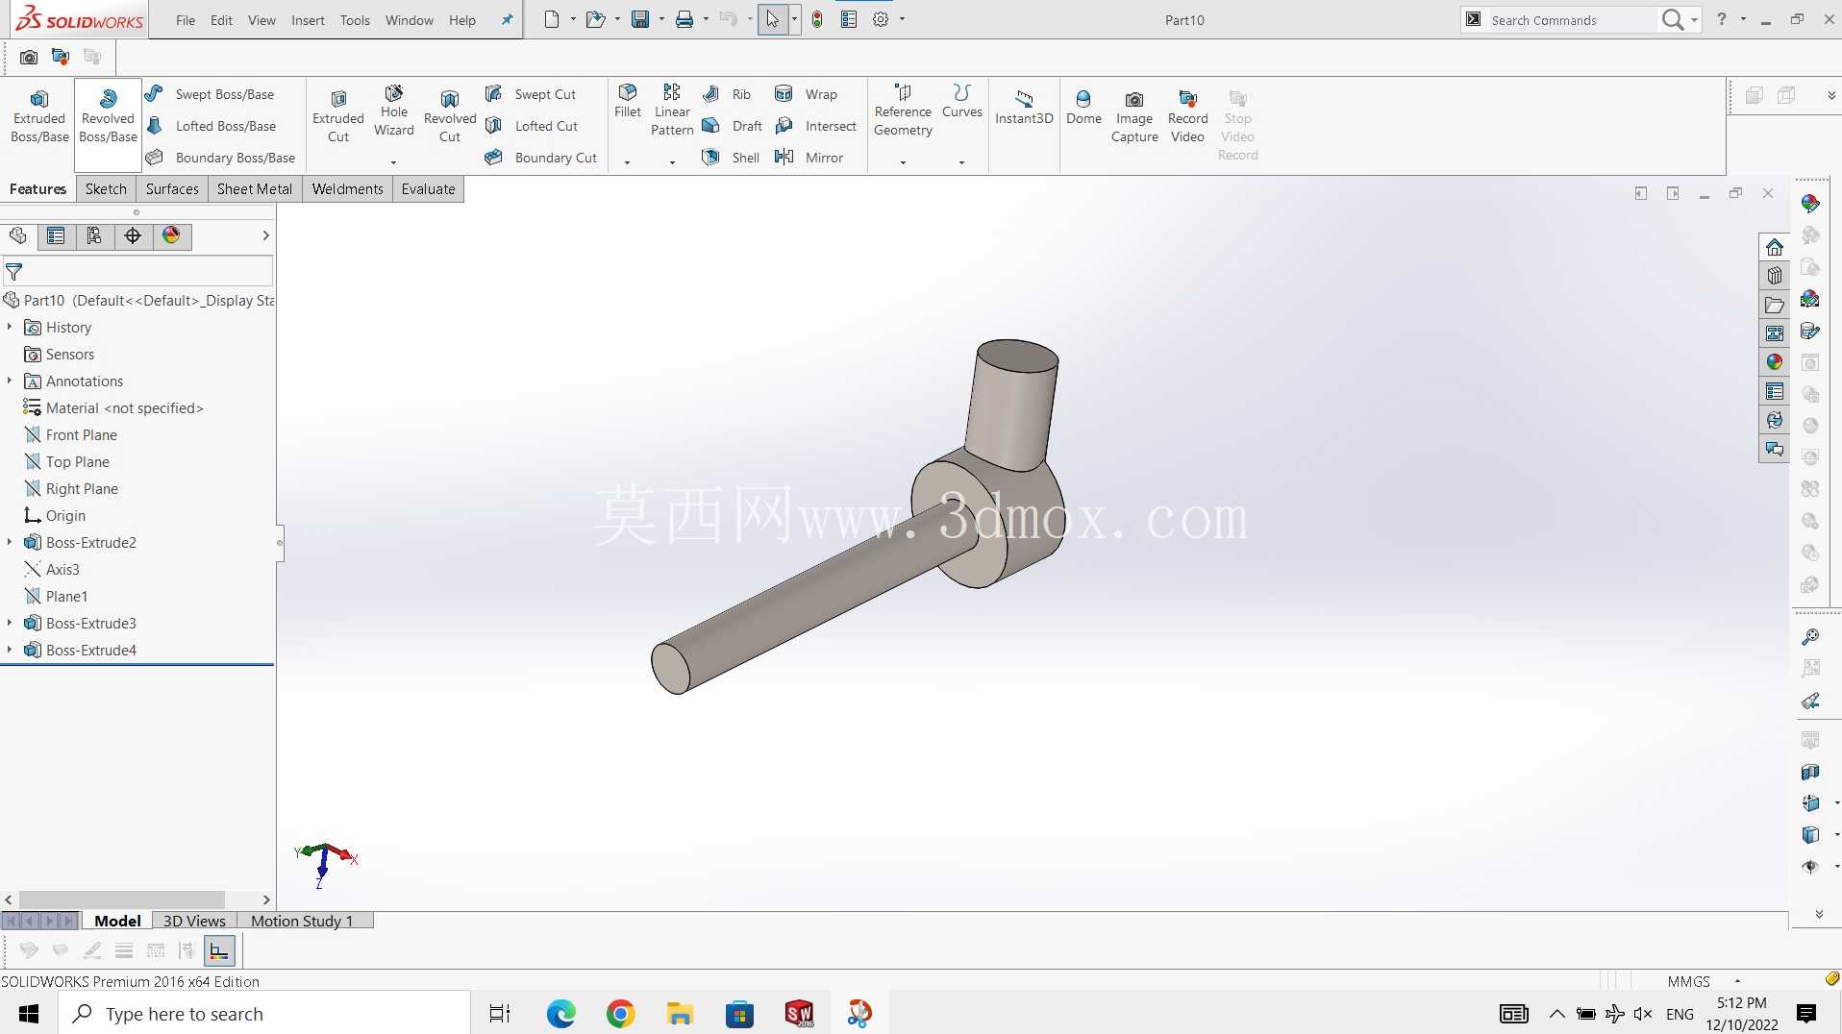Open the ConfigurationManager tab icon
1842x1034 pixels.
pyautogui.click(x=94, y=236)
